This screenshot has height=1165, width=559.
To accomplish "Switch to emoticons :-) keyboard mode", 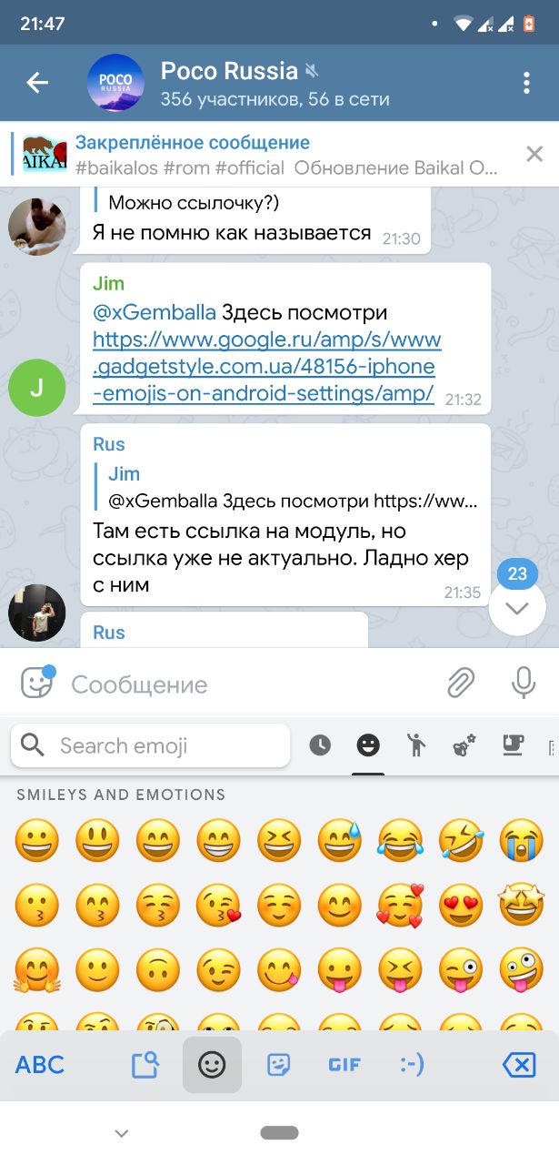I will click(x=412, y=1064).
